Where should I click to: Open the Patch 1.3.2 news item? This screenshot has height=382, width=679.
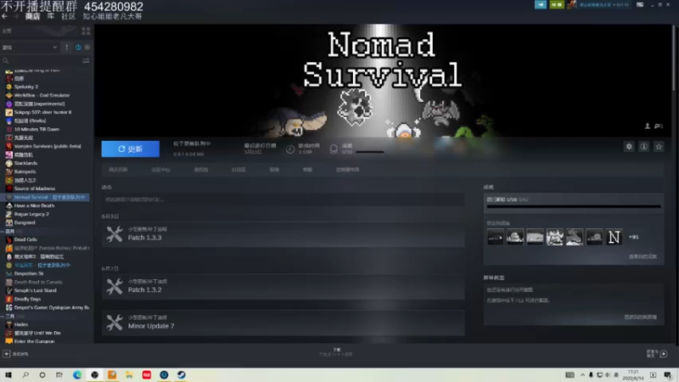283,286
